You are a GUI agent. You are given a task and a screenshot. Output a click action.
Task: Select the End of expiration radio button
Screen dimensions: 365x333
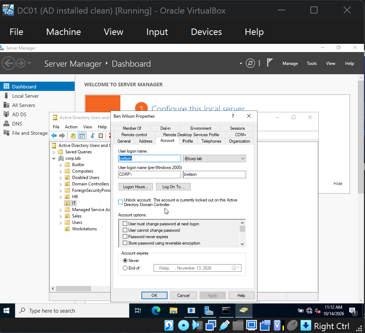[125, 268]
